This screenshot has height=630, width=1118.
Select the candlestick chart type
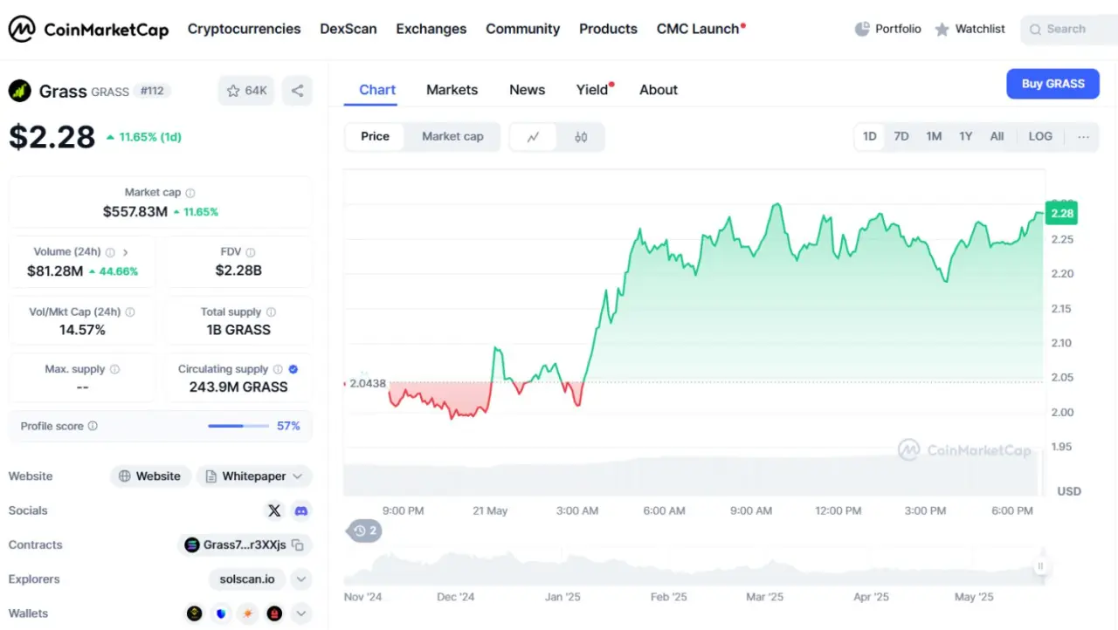pos(581,137)
